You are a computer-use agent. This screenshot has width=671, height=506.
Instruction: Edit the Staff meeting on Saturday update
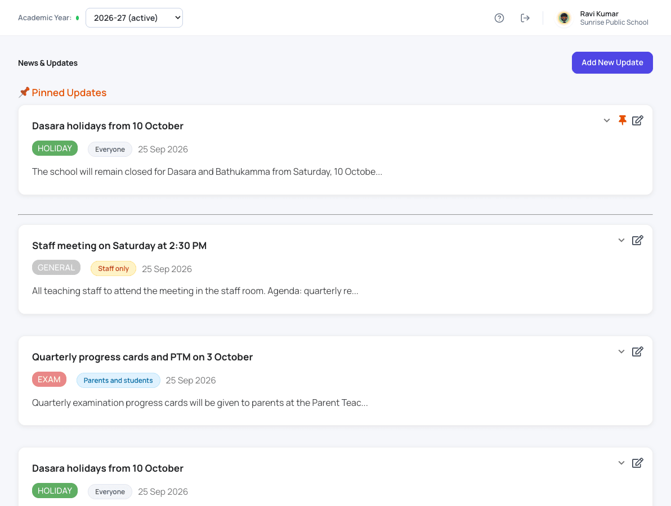pyautogui.click(x=638, y=240)
